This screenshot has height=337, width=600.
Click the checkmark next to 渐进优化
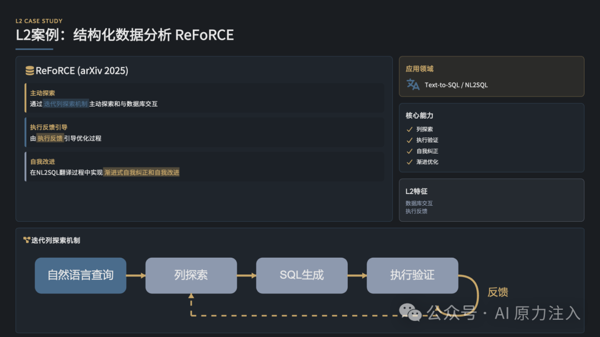[409, 162]
